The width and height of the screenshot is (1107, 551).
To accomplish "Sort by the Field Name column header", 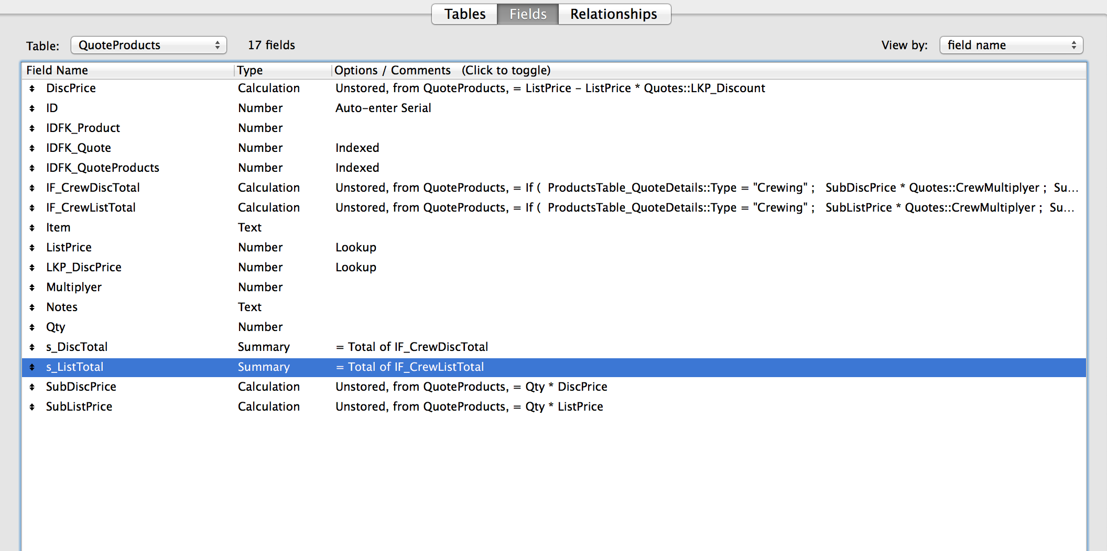I will pos(128,70).
